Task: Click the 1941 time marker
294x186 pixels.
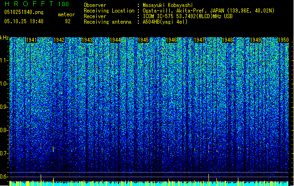Action: click(x=31, y=40)
